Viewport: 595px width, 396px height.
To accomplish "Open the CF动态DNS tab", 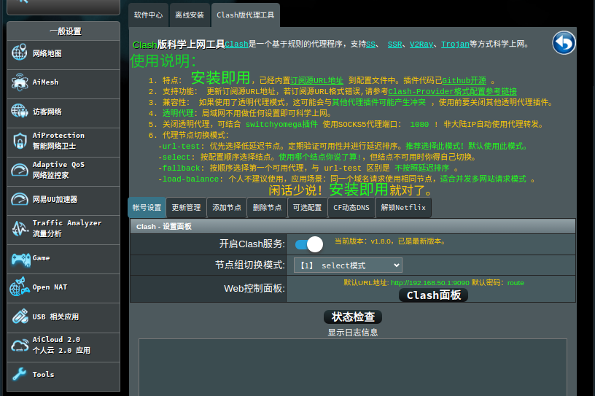I will (x=351, y=208).
